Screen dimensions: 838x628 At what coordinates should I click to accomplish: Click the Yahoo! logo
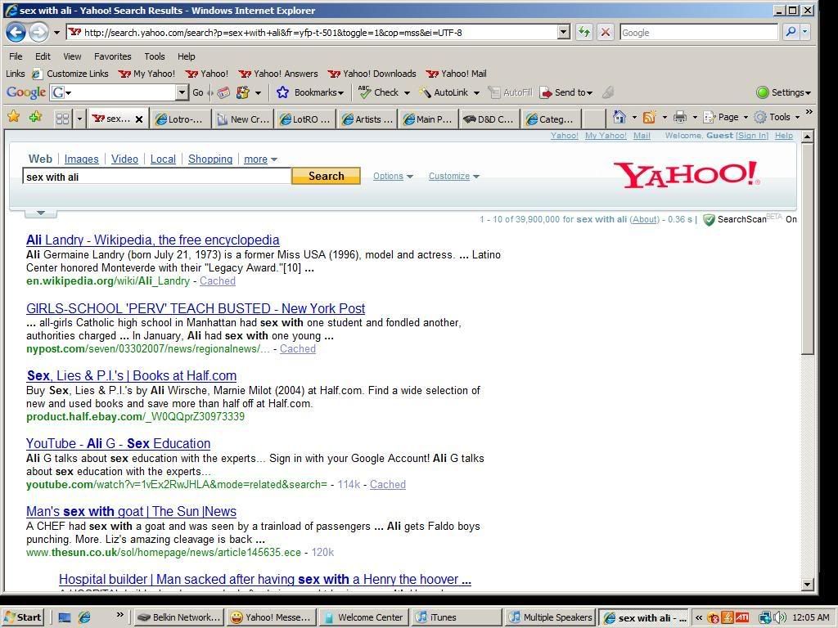click(687, 174)
